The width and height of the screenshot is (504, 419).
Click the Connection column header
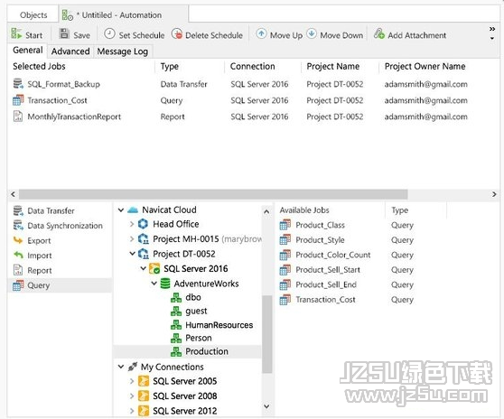pyautogui.click(x=253, y=67)
